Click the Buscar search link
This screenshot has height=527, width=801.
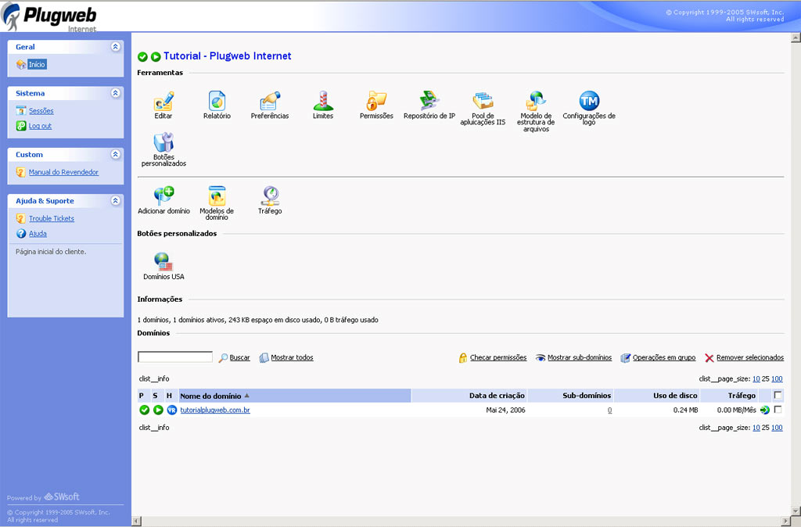(x=239, y=357)
